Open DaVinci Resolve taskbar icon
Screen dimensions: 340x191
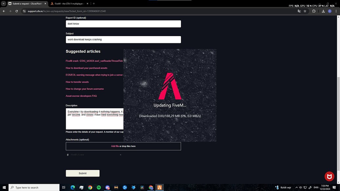click(142, 187)
